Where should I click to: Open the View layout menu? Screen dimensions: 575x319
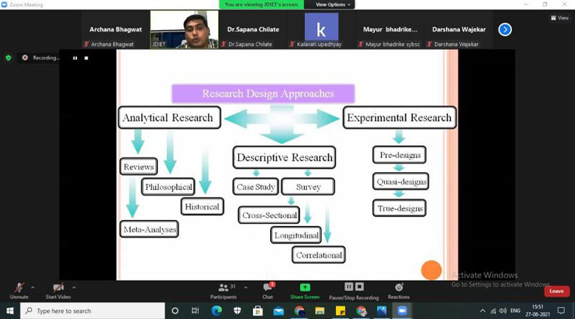pyautogui.click(x=558, y=18)
